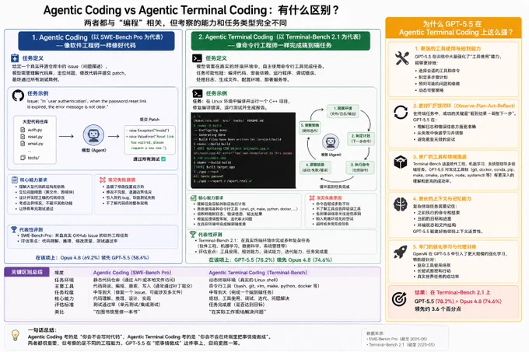Screen dimensions: 529x352
Task: Click the robot Agent icon between the arrows
Action: click(93, 135)
